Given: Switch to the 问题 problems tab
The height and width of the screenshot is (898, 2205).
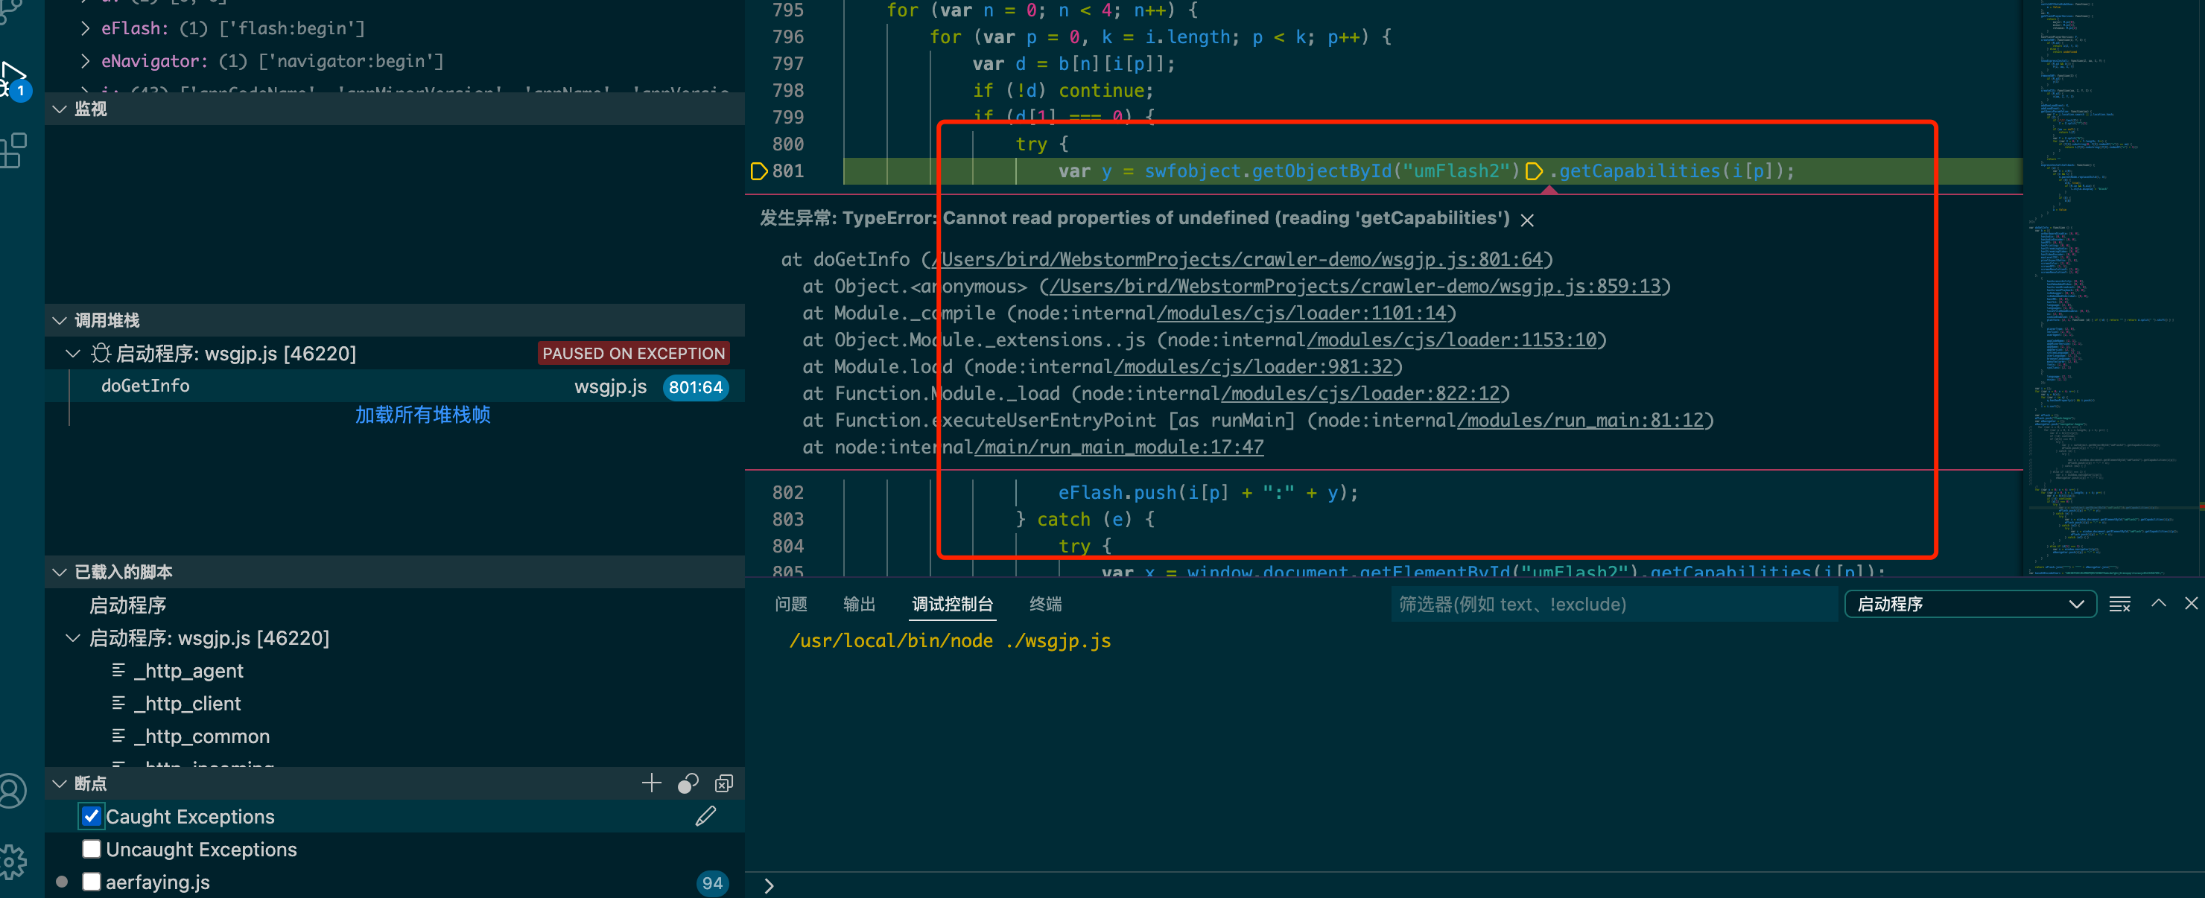Looking at the screenshot, I should coord(791,605).
